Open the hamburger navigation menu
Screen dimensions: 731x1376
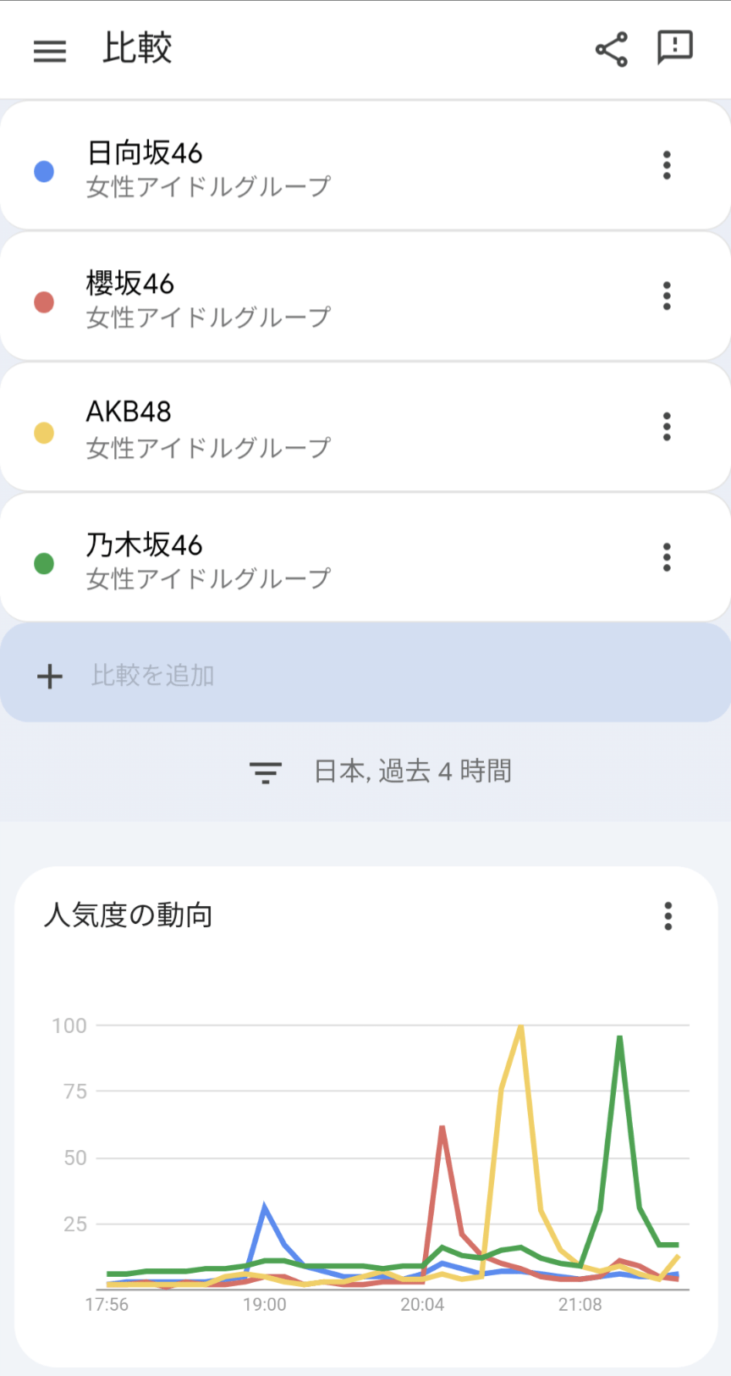click(50, 51)
